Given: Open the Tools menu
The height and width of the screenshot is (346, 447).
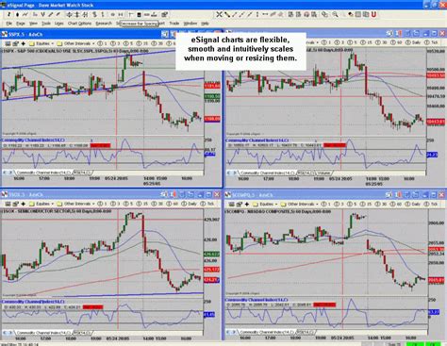Looking at the screenshot, I should point(46,24).
